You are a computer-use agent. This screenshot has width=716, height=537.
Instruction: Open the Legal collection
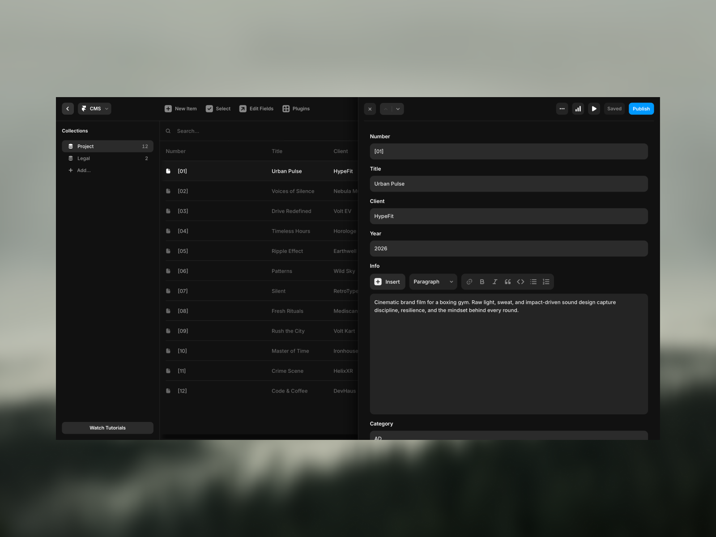coord(84,158)
